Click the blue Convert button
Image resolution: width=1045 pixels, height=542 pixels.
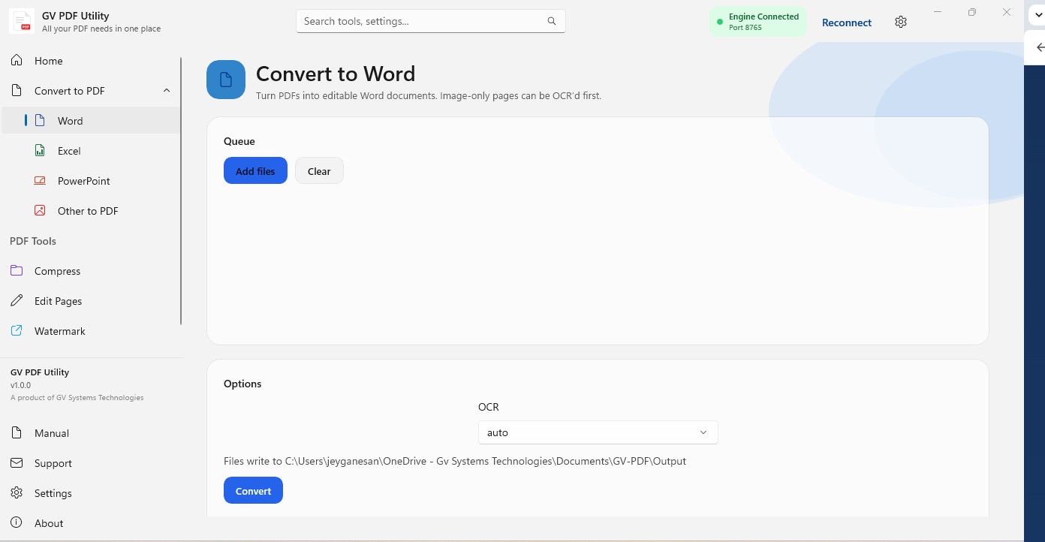click(x=253, y=491)
